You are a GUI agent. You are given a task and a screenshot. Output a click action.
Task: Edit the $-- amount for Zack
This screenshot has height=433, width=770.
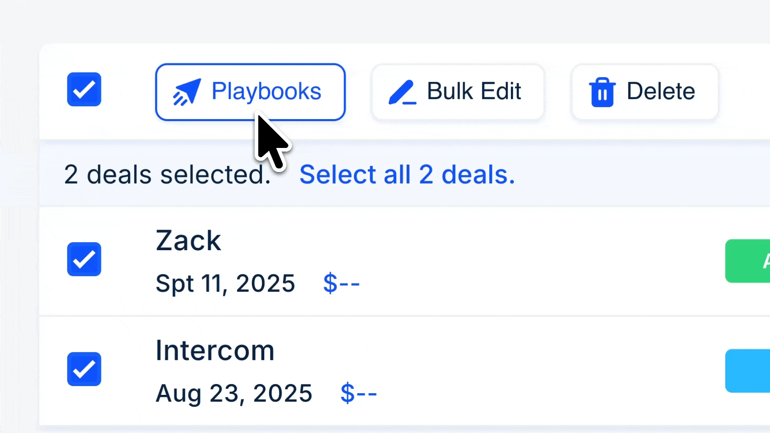pos(341,283)
